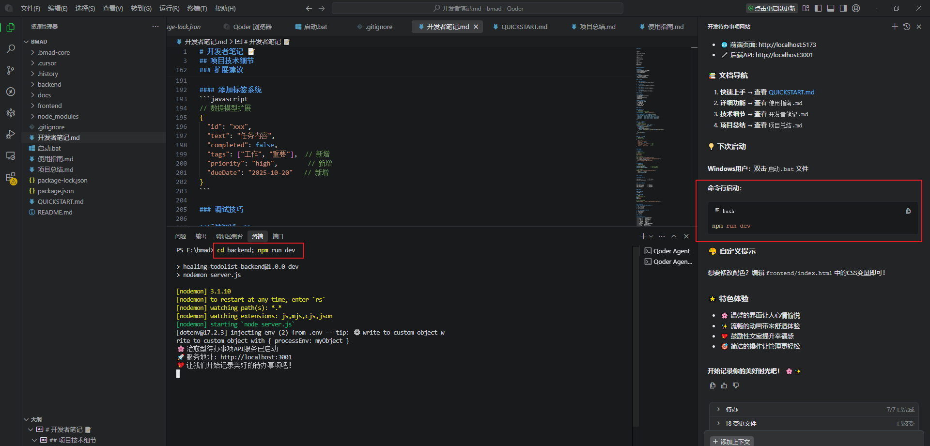930x446 pixels.
Task: Open the Qoder wiki network icon
Action: point(11,113)
